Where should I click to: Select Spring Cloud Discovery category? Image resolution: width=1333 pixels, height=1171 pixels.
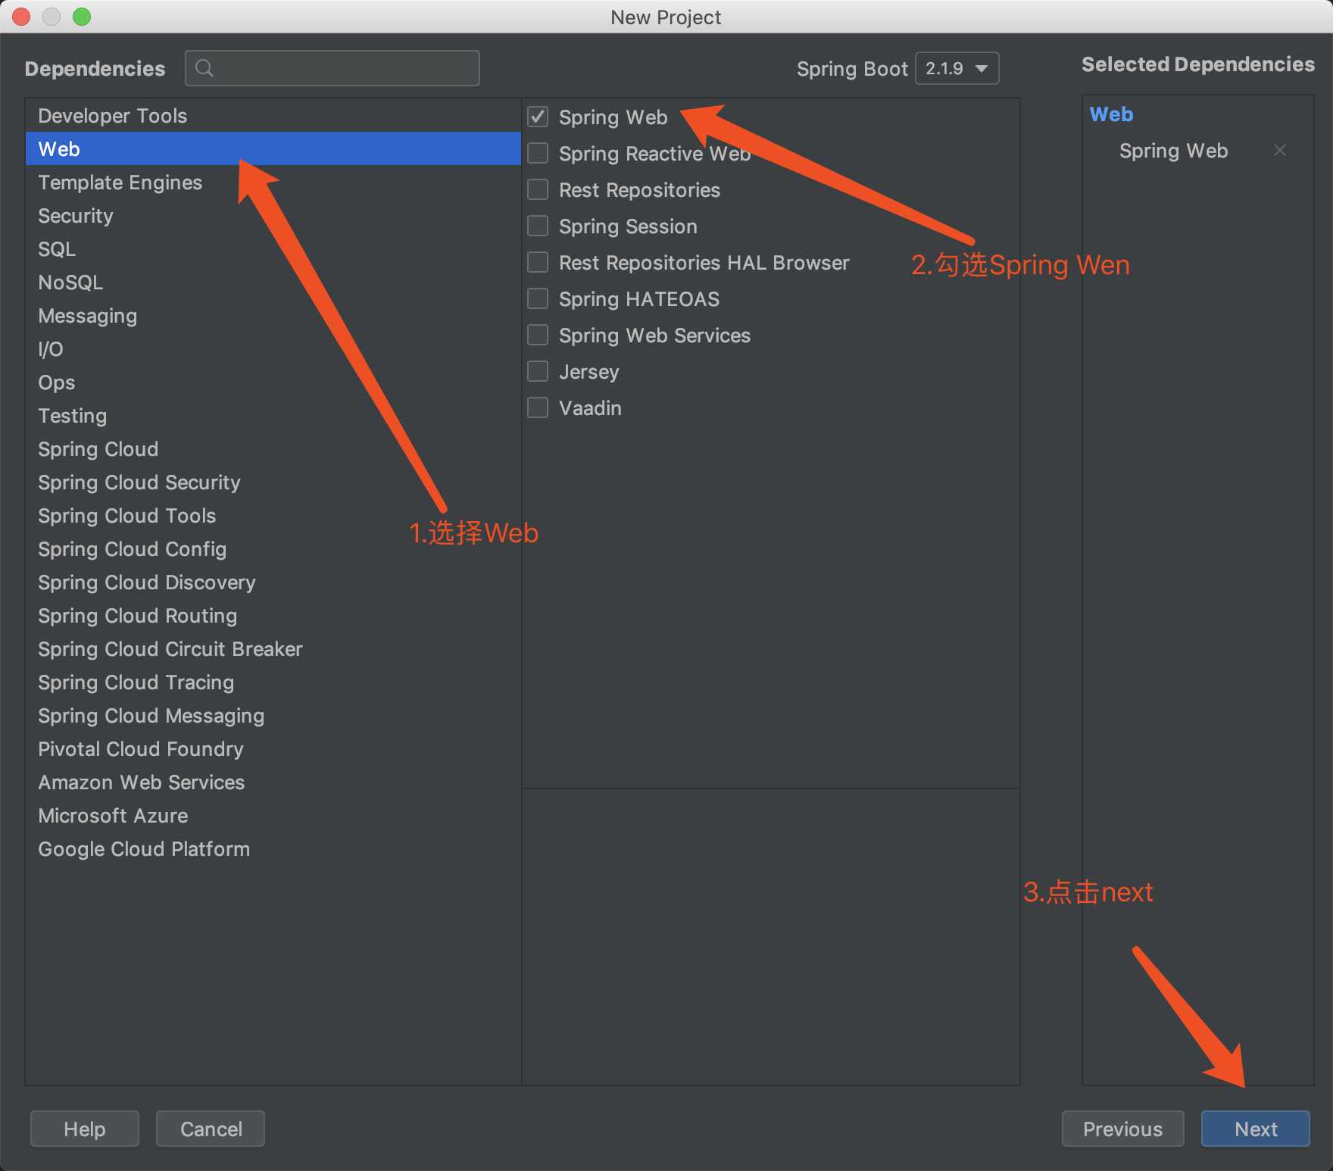pyautogui.click(x=273, y=582)
